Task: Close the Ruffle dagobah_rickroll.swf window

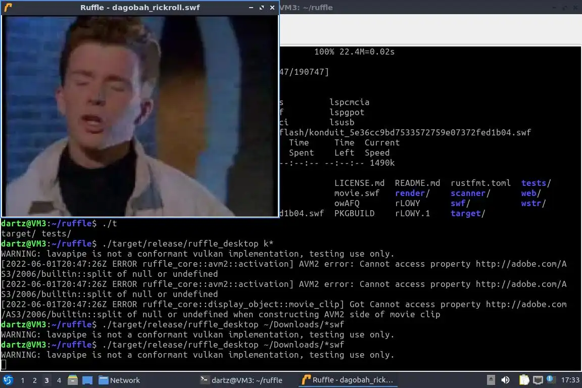Action: tap(272, 8)
